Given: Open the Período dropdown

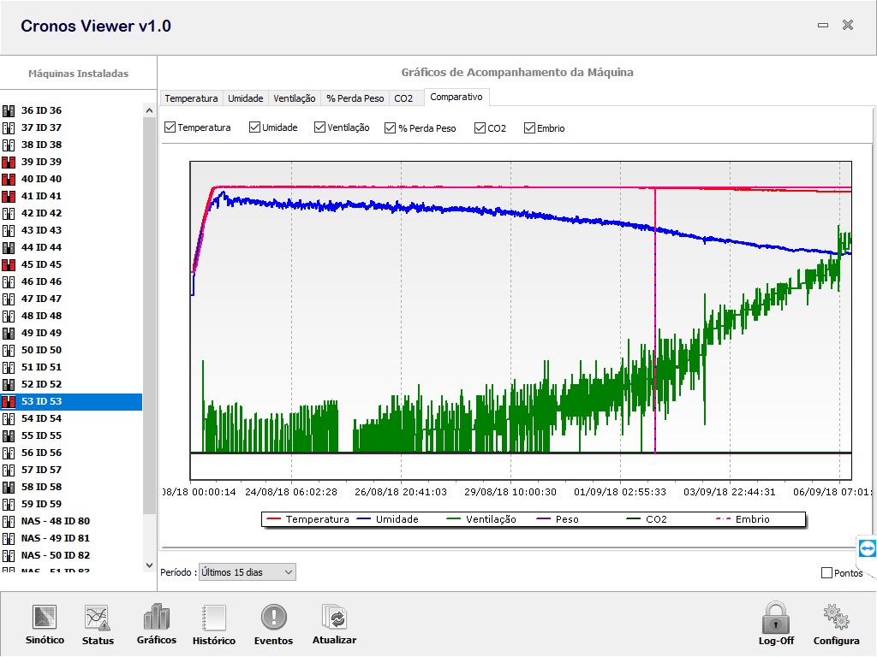Looking at the screenshot, I should point(247,572).
